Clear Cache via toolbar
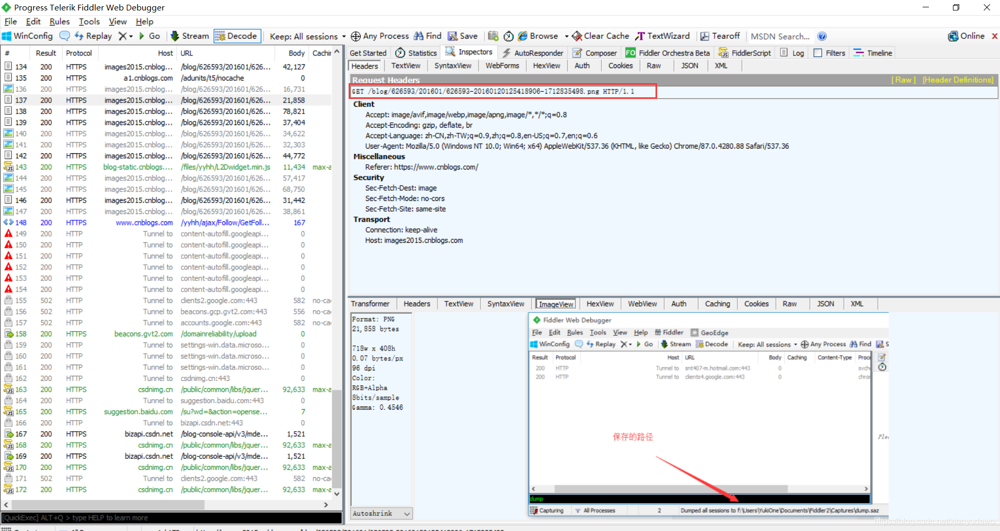This screenshot has width=1000, height=531. pos(601,36)
